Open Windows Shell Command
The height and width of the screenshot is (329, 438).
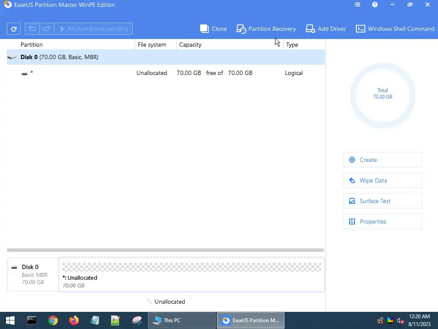[x=395, y=29]
